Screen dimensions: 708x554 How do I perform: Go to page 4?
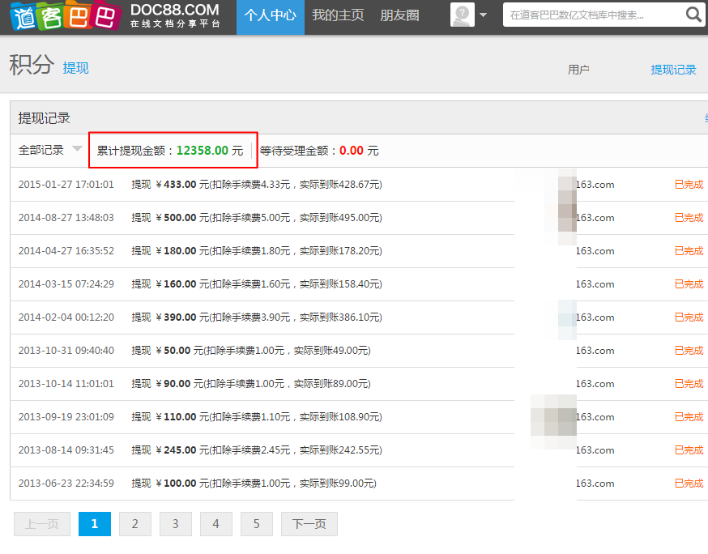(216, 524)
